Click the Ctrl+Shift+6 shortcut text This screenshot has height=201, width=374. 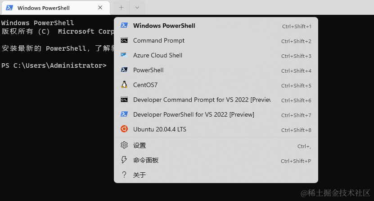pyautogui.click(x=296, y=100)
